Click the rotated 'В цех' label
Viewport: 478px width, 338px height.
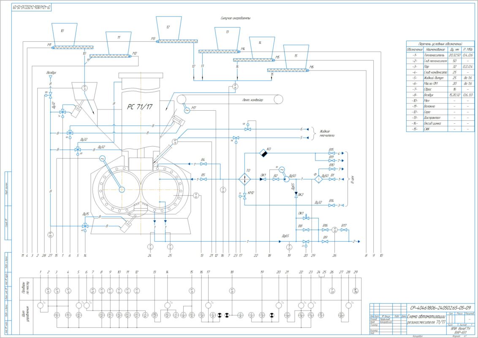point(353,179)
